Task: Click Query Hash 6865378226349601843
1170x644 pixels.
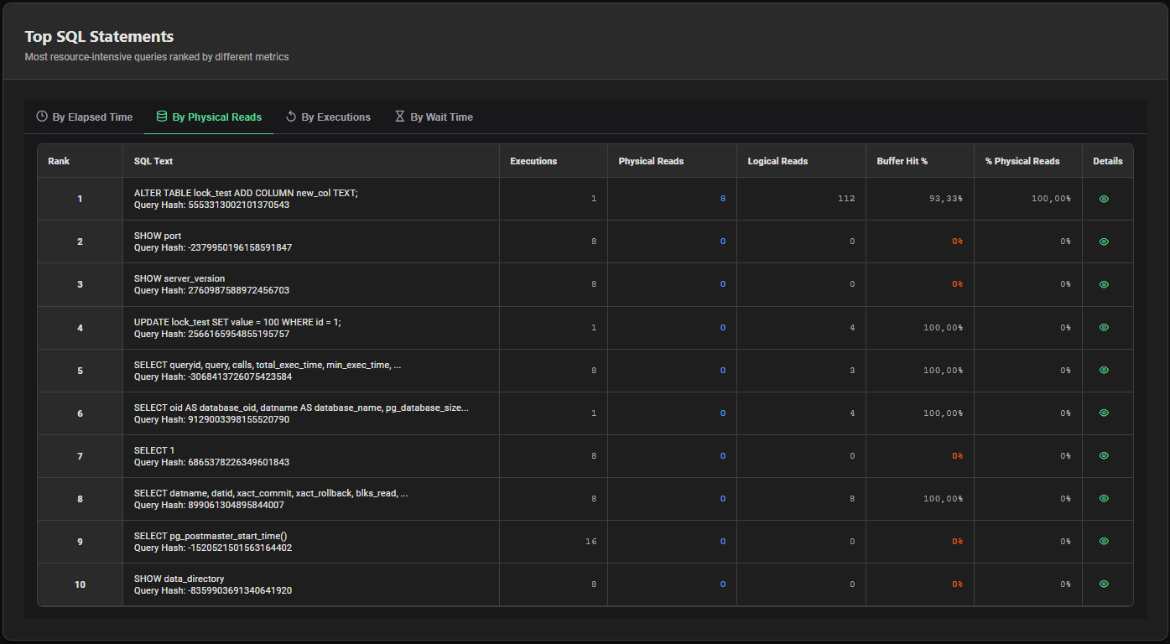Action: coord(211,462)
